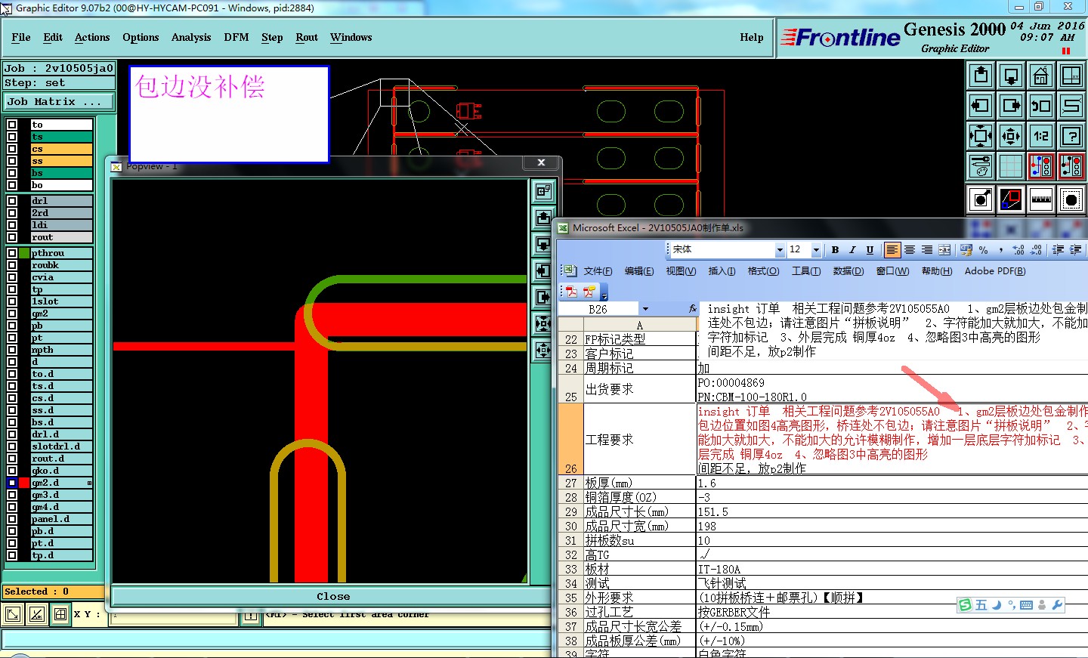
Task: Click the black traffic light netlist icon
Action: pos(1071,166)
